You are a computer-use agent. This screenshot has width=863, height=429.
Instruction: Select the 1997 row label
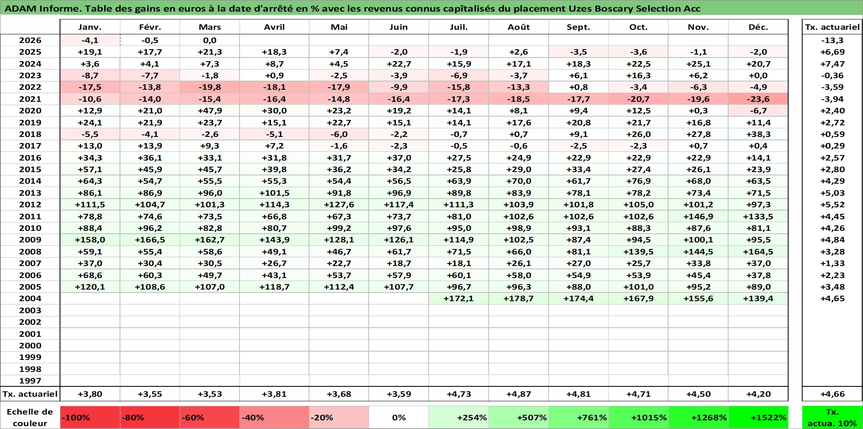[30, 381]
